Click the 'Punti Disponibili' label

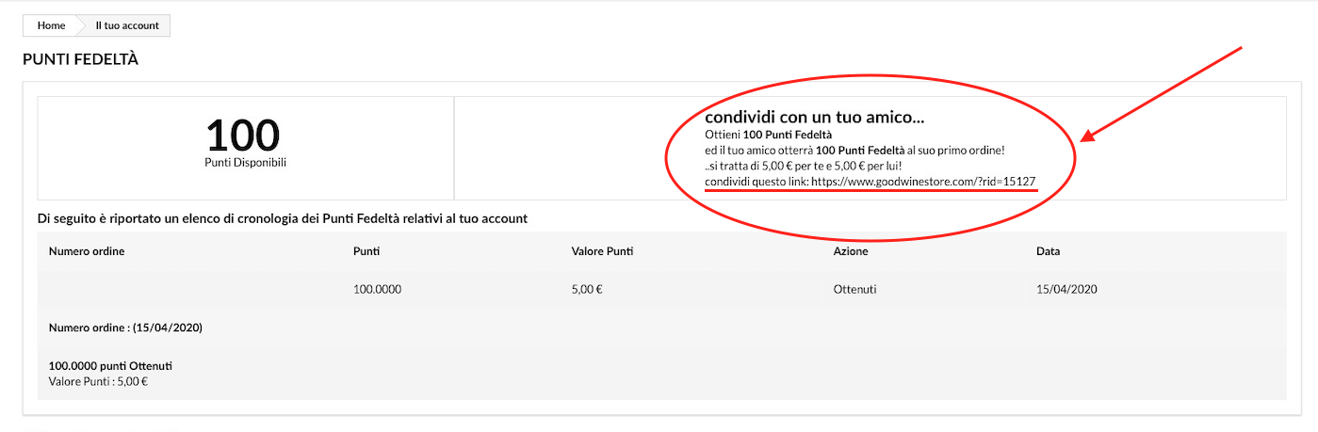pos(245,163)
